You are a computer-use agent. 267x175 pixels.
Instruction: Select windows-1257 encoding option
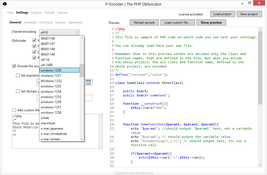(59, 107)
